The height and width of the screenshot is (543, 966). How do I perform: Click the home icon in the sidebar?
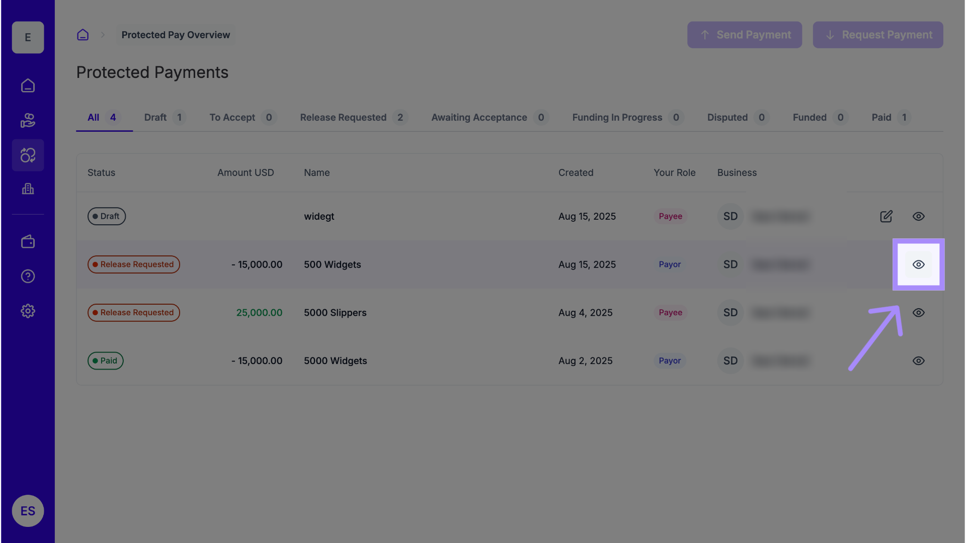(28, 86)
